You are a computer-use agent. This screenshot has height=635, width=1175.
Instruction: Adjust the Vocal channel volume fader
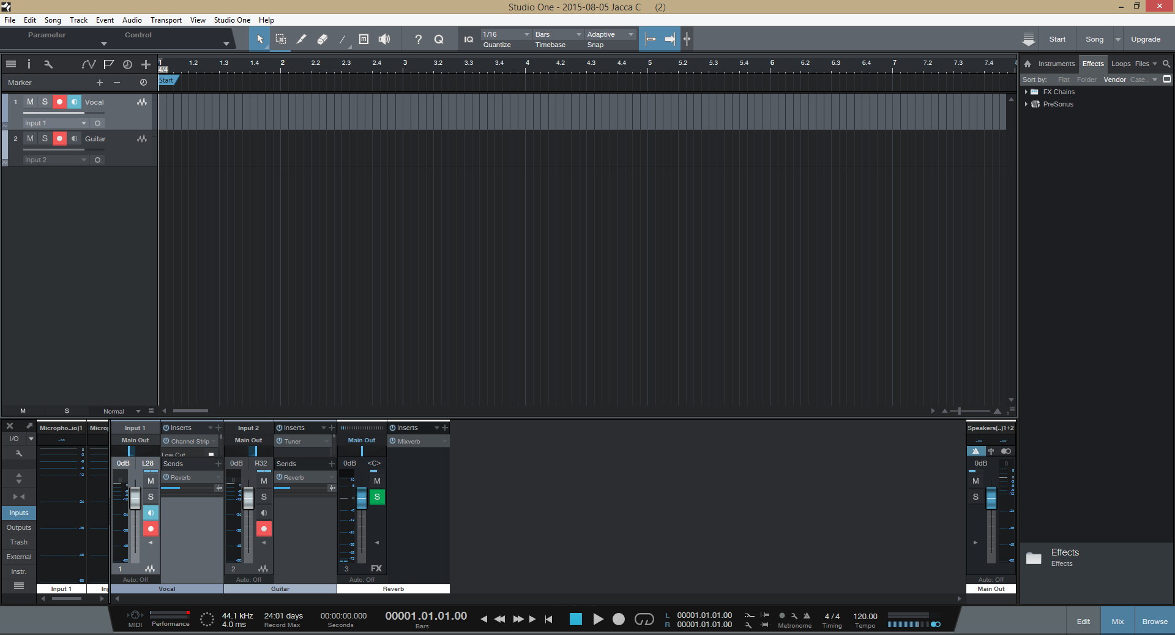tap(135, 498)
